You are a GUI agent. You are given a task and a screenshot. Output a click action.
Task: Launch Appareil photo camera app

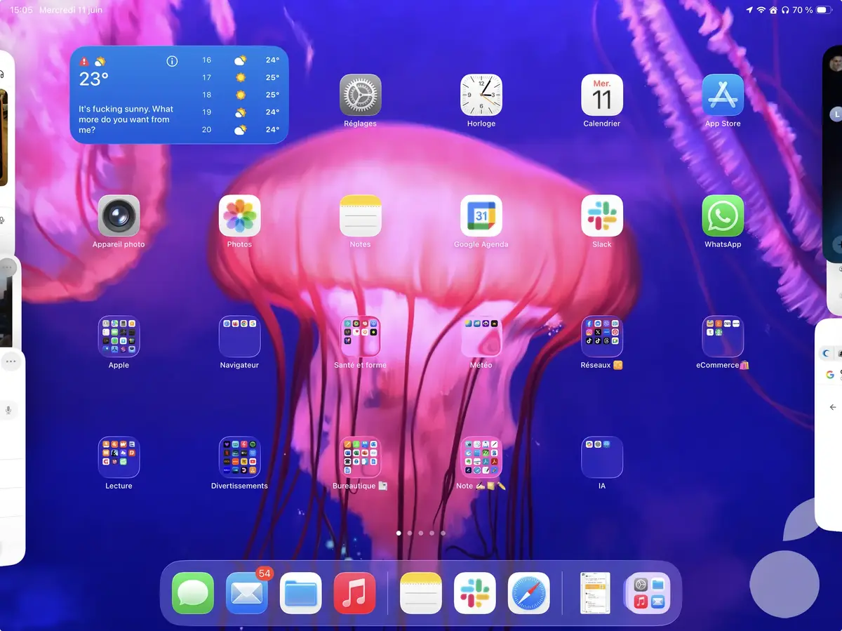tap(119, 215)
